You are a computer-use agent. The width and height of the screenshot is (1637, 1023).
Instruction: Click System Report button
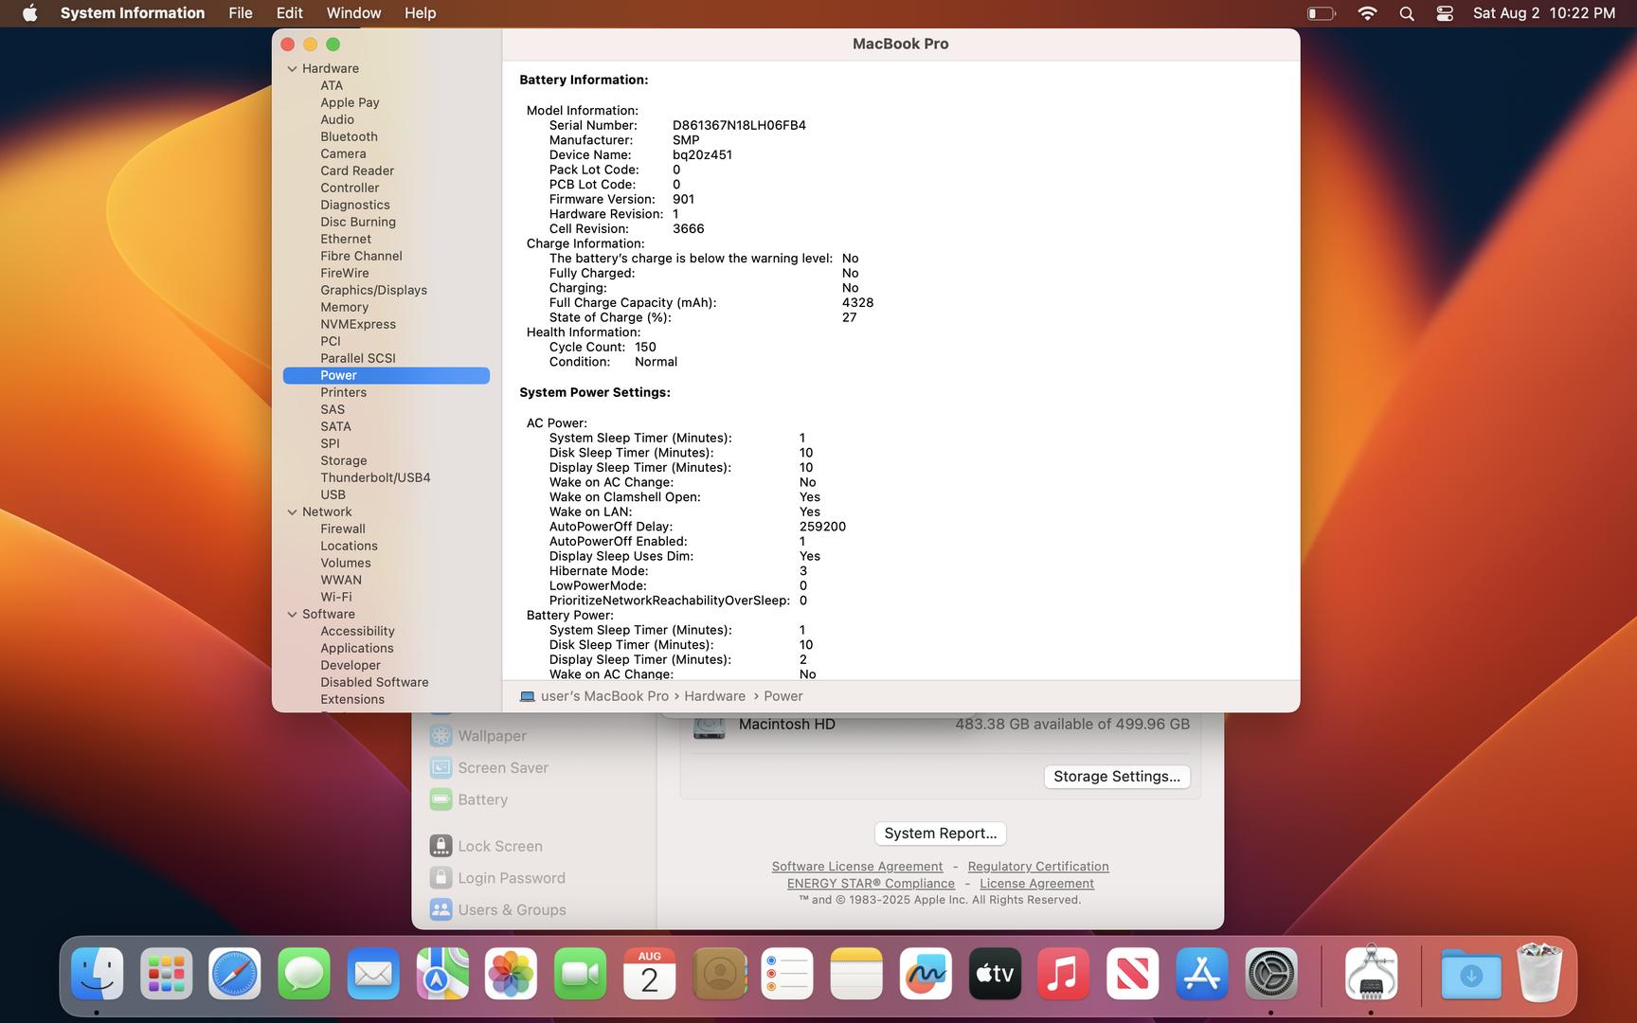940,834
